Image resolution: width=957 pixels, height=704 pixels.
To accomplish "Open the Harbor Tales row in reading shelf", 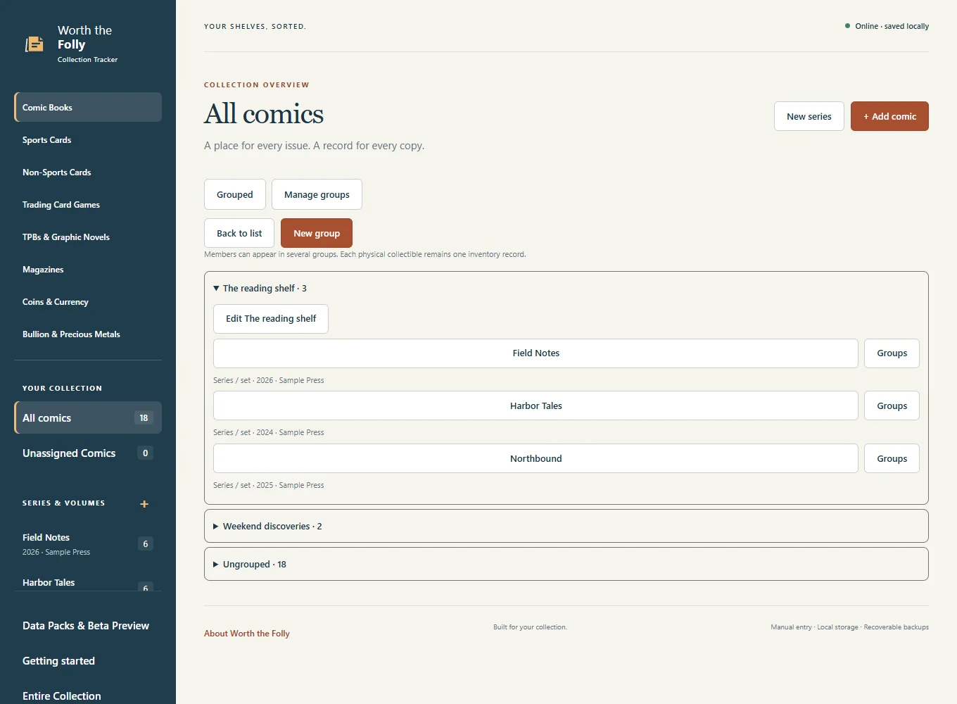I will 535,406.
